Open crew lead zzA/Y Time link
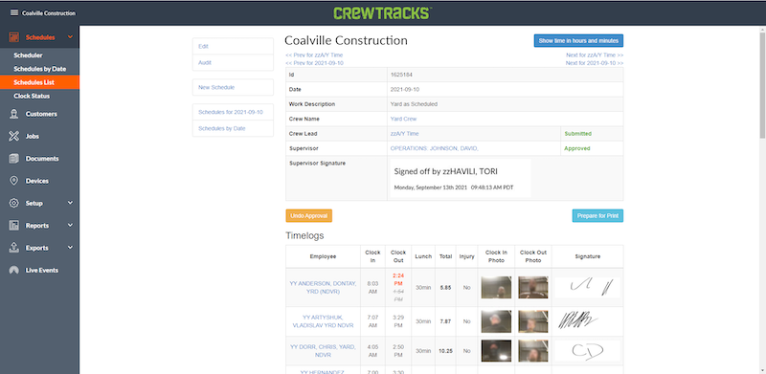766x374 pixels. pos(404,133)
